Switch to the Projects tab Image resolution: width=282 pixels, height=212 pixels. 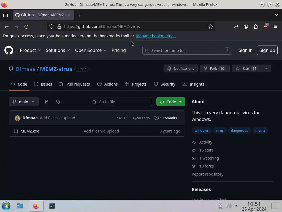click(135, 84)
